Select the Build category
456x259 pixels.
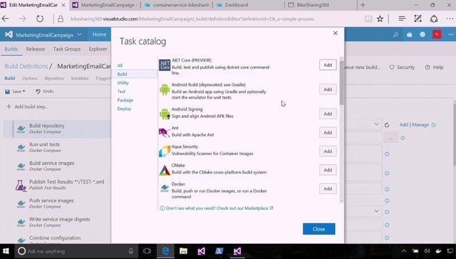point(135,74)
